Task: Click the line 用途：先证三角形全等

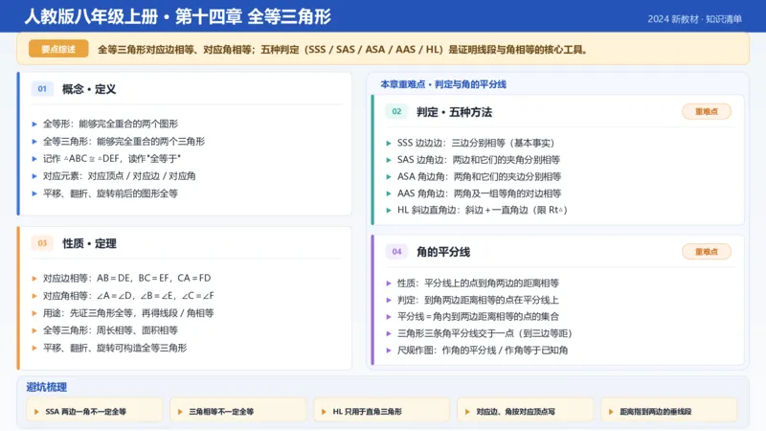Action: click(128, 313)
